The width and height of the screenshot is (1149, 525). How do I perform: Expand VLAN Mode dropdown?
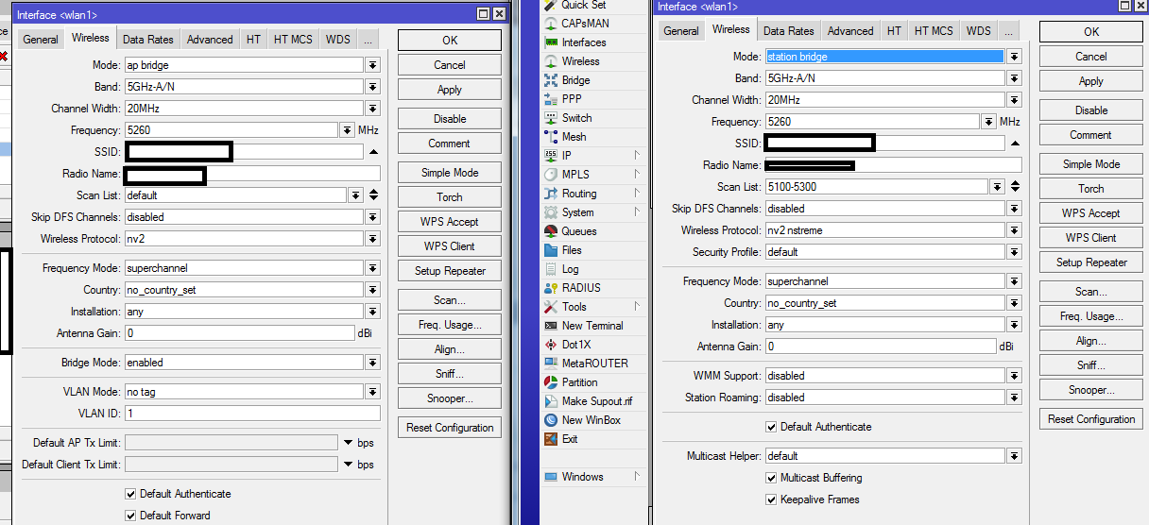click(373, 392)
